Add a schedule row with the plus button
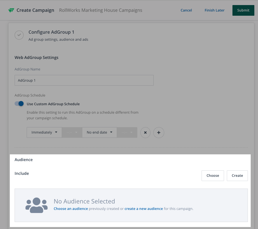 tap(159, 132)
